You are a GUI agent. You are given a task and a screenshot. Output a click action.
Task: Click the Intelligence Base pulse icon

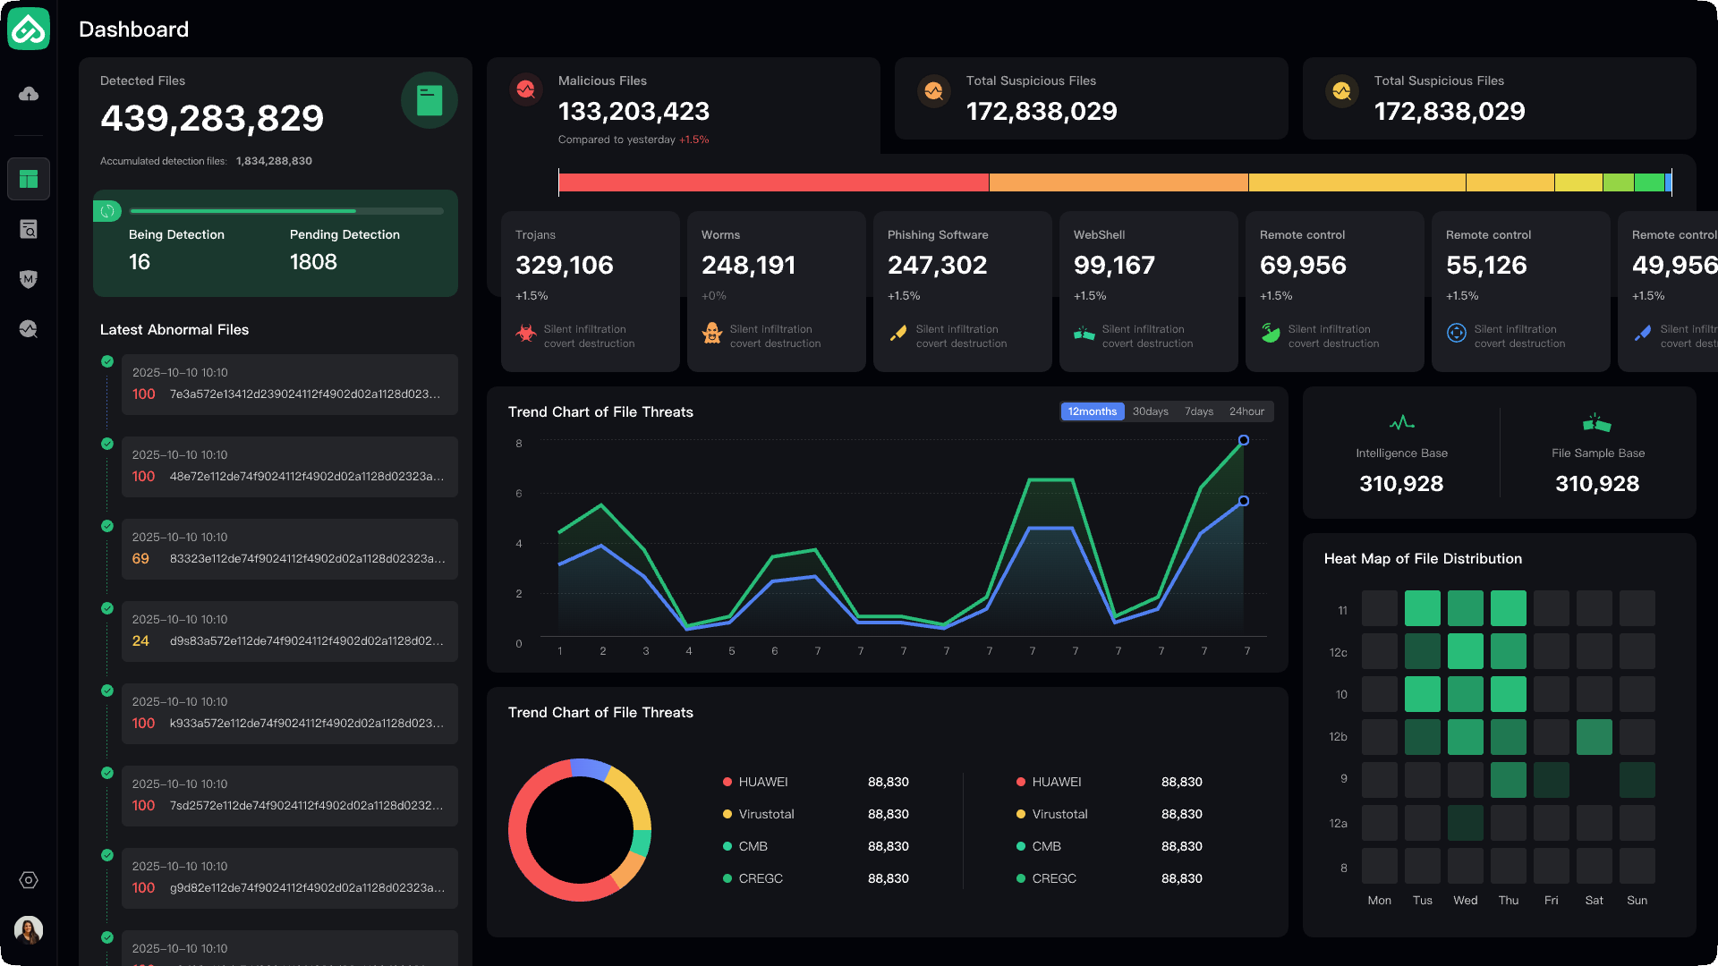coord(1401,422)
